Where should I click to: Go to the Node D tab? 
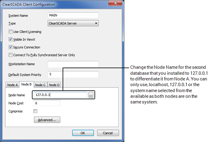(54, 85)
